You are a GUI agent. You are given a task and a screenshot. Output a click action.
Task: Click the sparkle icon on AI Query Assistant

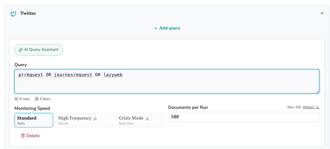point(21,50)
